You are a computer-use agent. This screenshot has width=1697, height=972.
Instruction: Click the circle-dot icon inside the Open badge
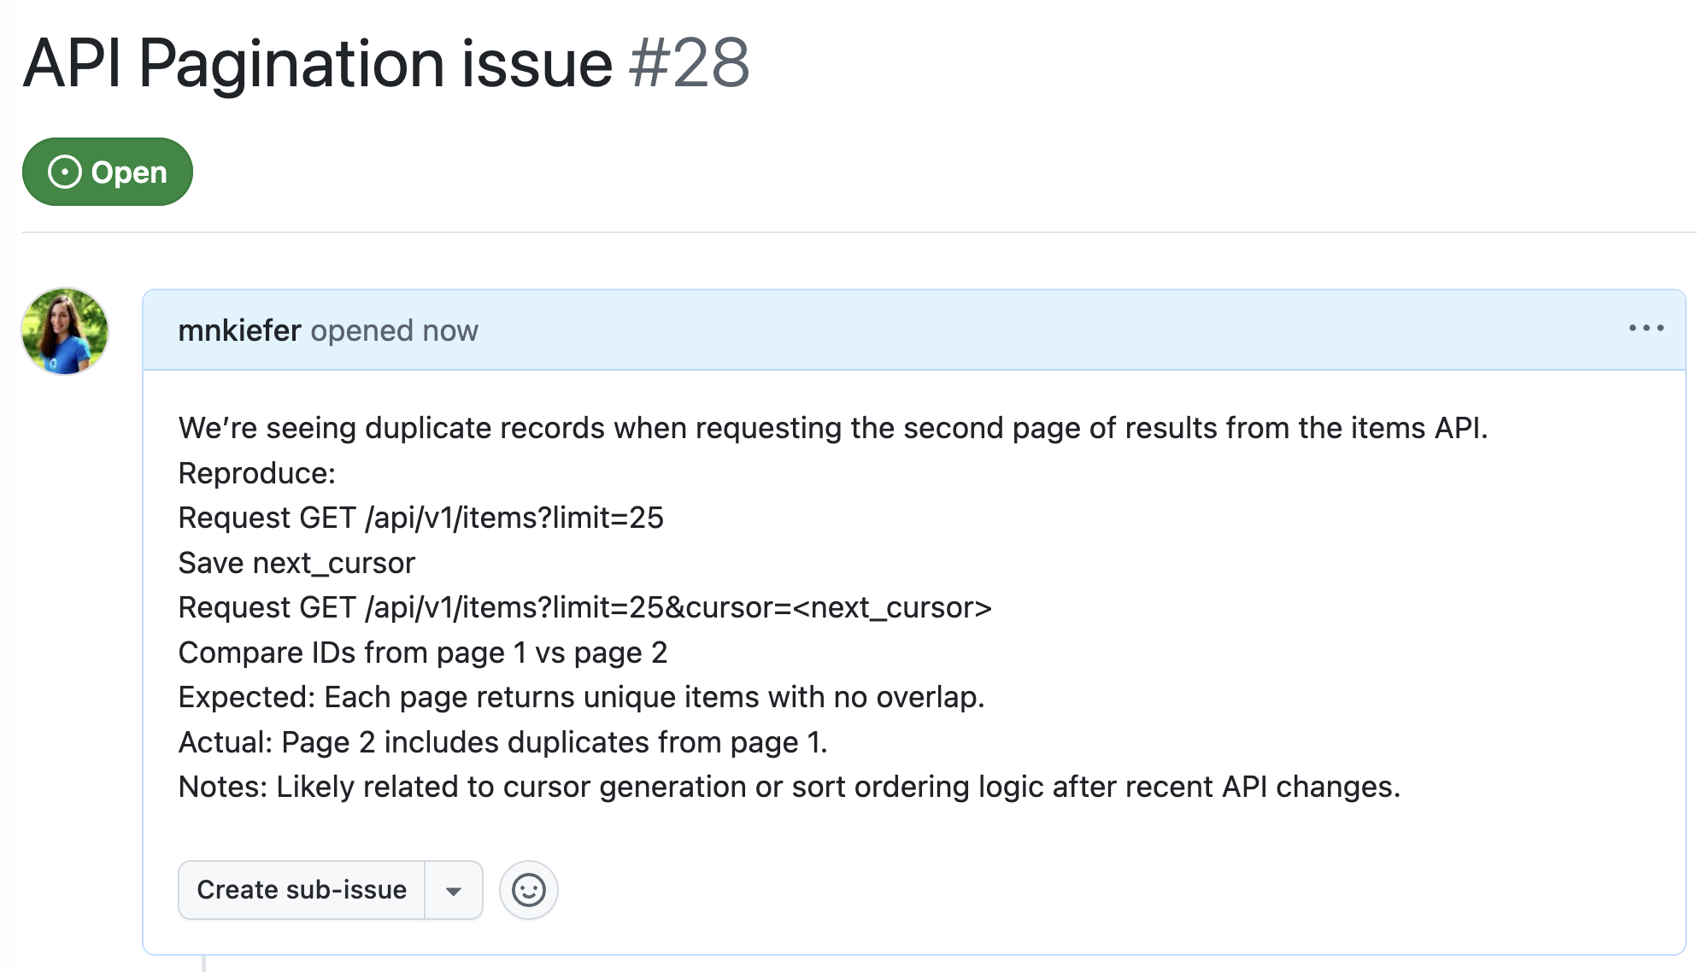pos(66,172)
